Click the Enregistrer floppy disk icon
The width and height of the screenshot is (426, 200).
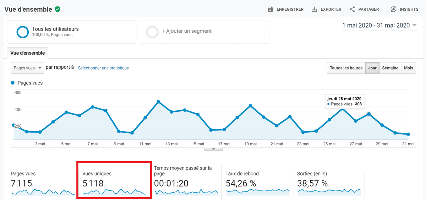coord(270,9)
